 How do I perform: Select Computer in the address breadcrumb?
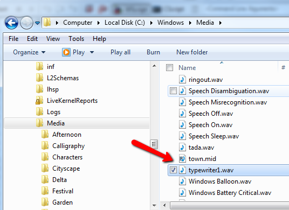(78, 23)
